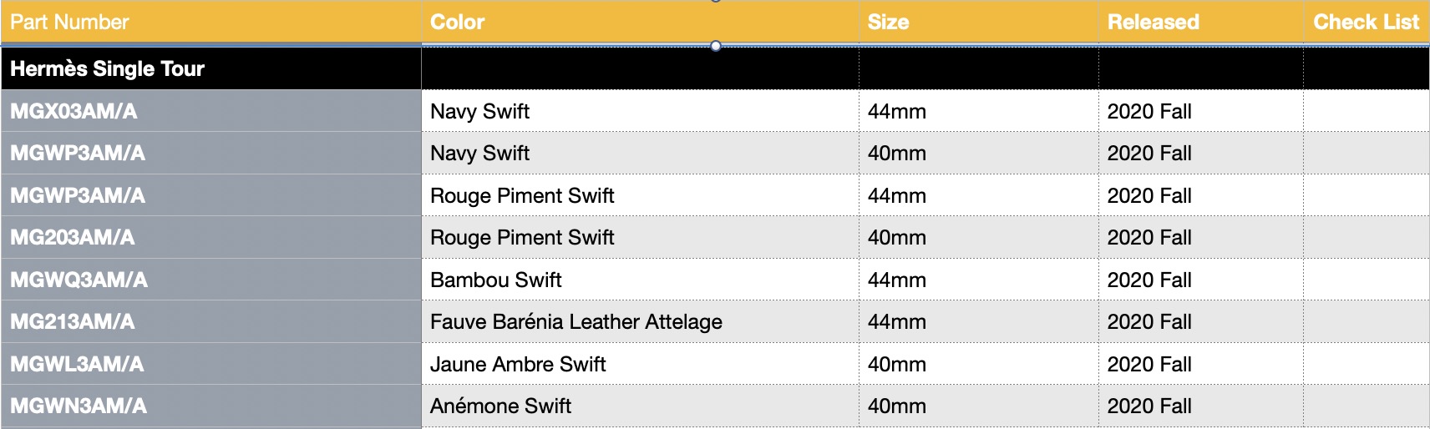Click Check List cell in MGWL3AM/A row
The width and height of the screenshot is (1430, 429).
coord(1367,364)
